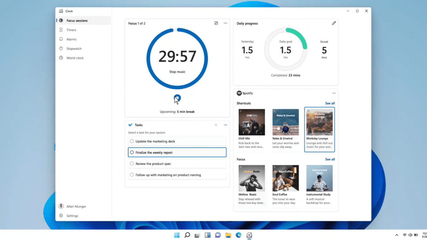This screenshot has width=427, height=240.
Task: Click 'See all' next to Shortcuts
Action: pos(330,103)
